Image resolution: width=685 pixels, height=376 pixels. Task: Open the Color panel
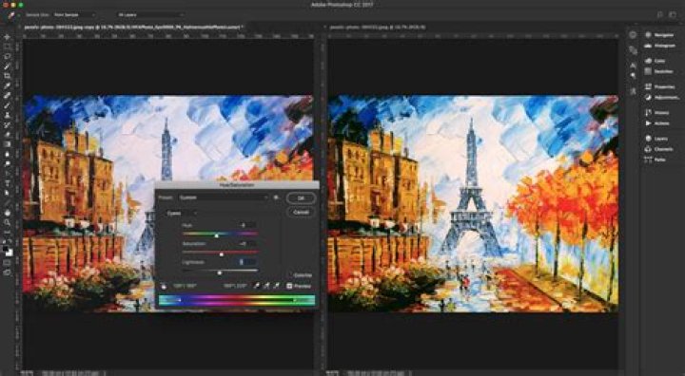(656, 61)
